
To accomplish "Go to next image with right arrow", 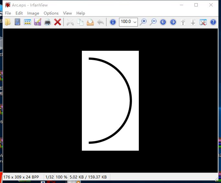I will (x=173, y=22).
